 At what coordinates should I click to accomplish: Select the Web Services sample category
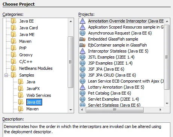click(39, 95)
